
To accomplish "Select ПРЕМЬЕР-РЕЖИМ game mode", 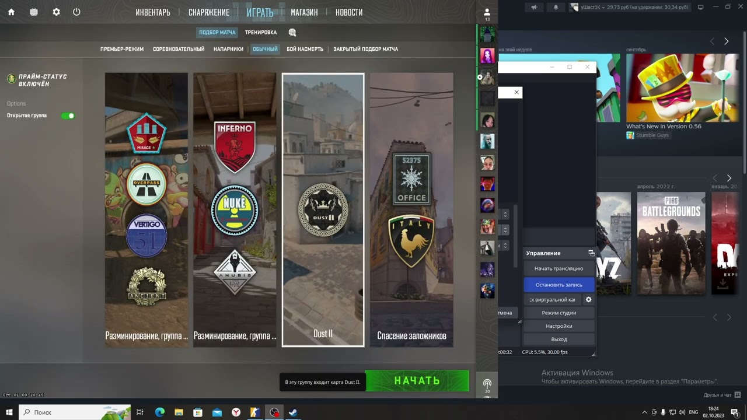I will pos(122,49).
